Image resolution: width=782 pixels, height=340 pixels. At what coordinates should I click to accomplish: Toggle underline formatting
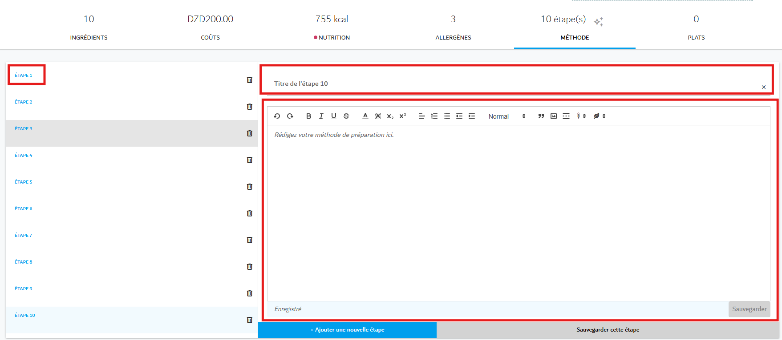click(x=334, y=116)
